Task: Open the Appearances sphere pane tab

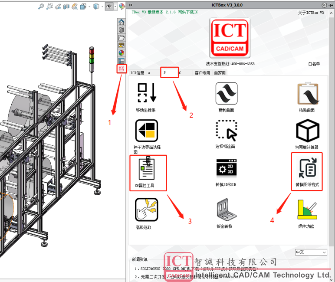Action: (122, 53)
